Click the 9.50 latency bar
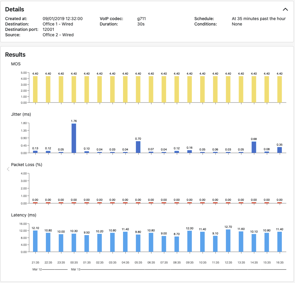 coord(87,243)
